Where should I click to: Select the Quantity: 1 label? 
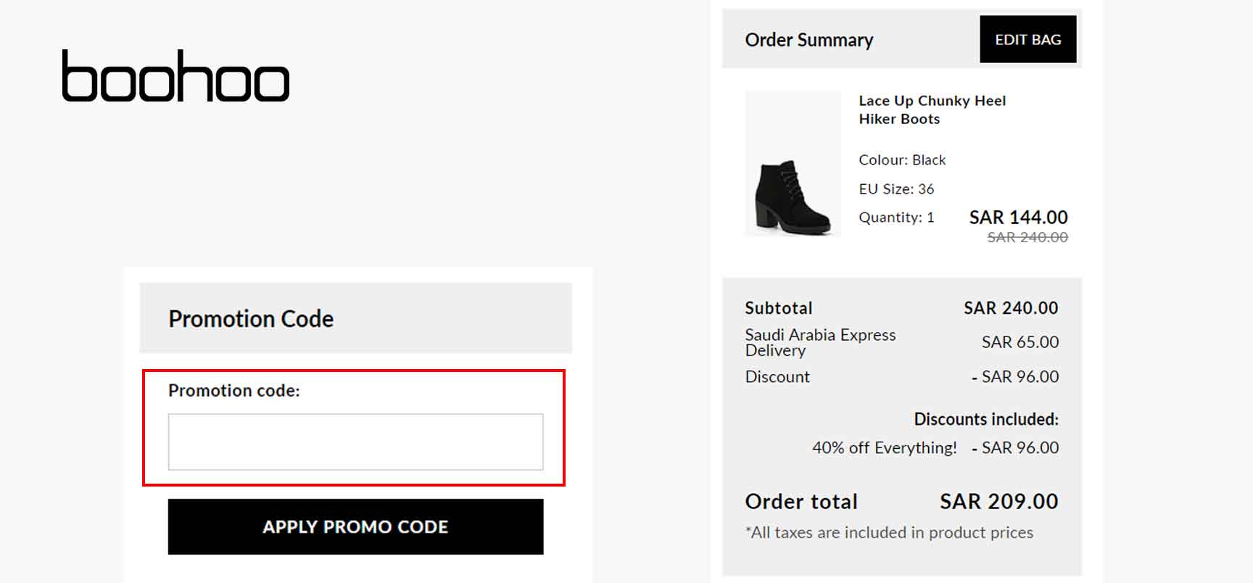896,217
